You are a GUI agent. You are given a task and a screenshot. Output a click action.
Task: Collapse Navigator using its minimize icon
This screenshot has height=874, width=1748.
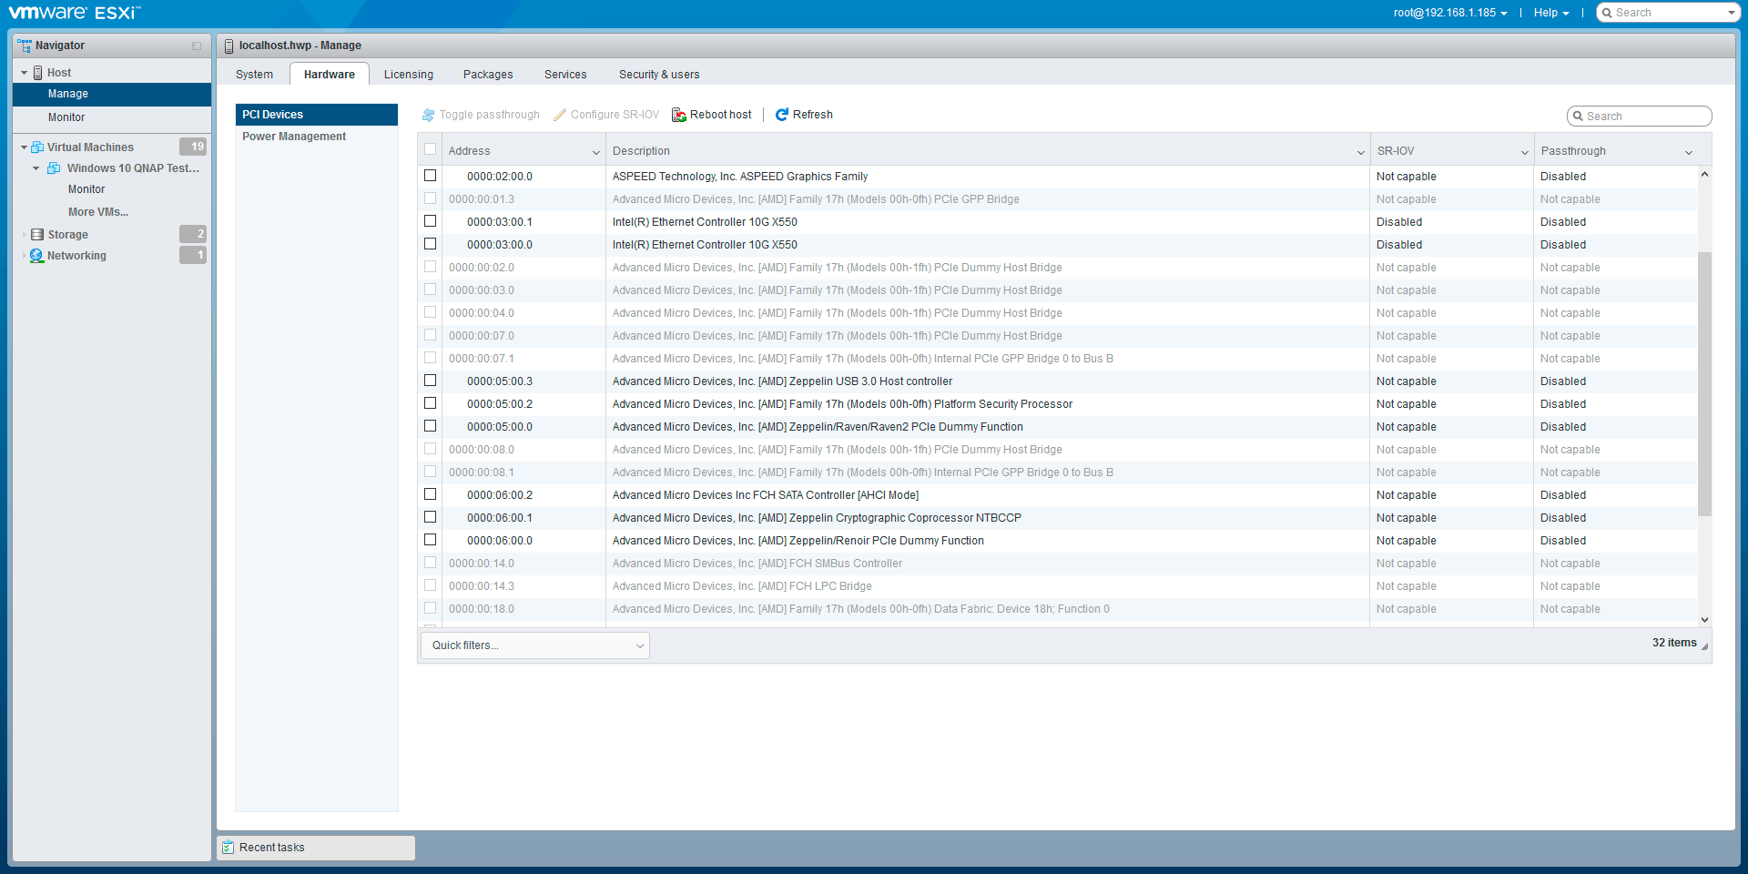click(197, 46)
